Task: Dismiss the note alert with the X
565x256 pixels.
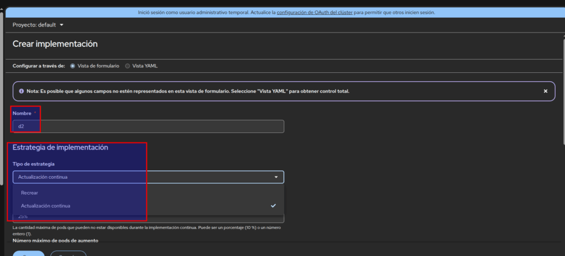Action: (x=545, y=91)
